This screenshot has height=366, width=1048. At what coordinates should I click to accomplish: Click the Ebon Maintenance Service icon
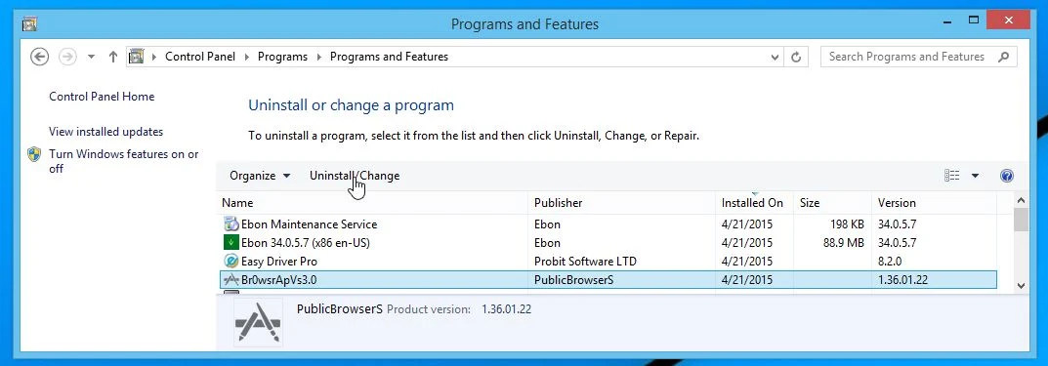coord(231,224)
